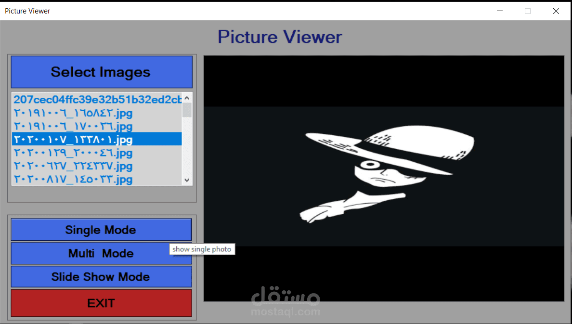Close the Picture Viewer window
This screenshot has width=572, height=324.
[556, 11]
